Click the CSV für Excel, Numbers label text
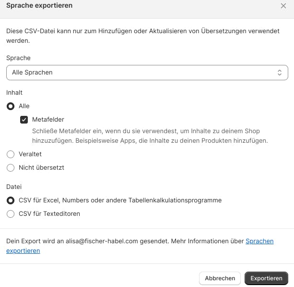The image size is (294, 287). tap(120, 200)
